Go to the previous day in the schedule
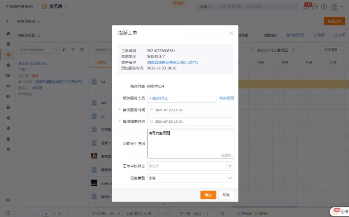Screen dimensions: 349x217 (x=251, y=50)
